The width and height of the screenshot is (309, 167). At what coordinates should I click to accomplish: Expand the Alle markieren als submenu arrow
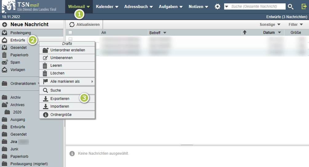coord(92,82)
